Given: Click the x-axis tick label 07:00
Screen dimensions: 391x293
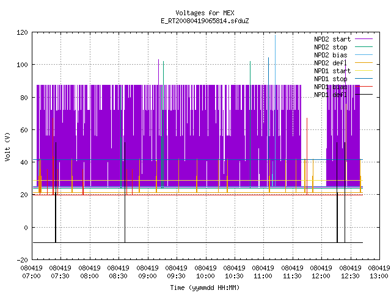Looking at the screenshot, I should (31, 276).
